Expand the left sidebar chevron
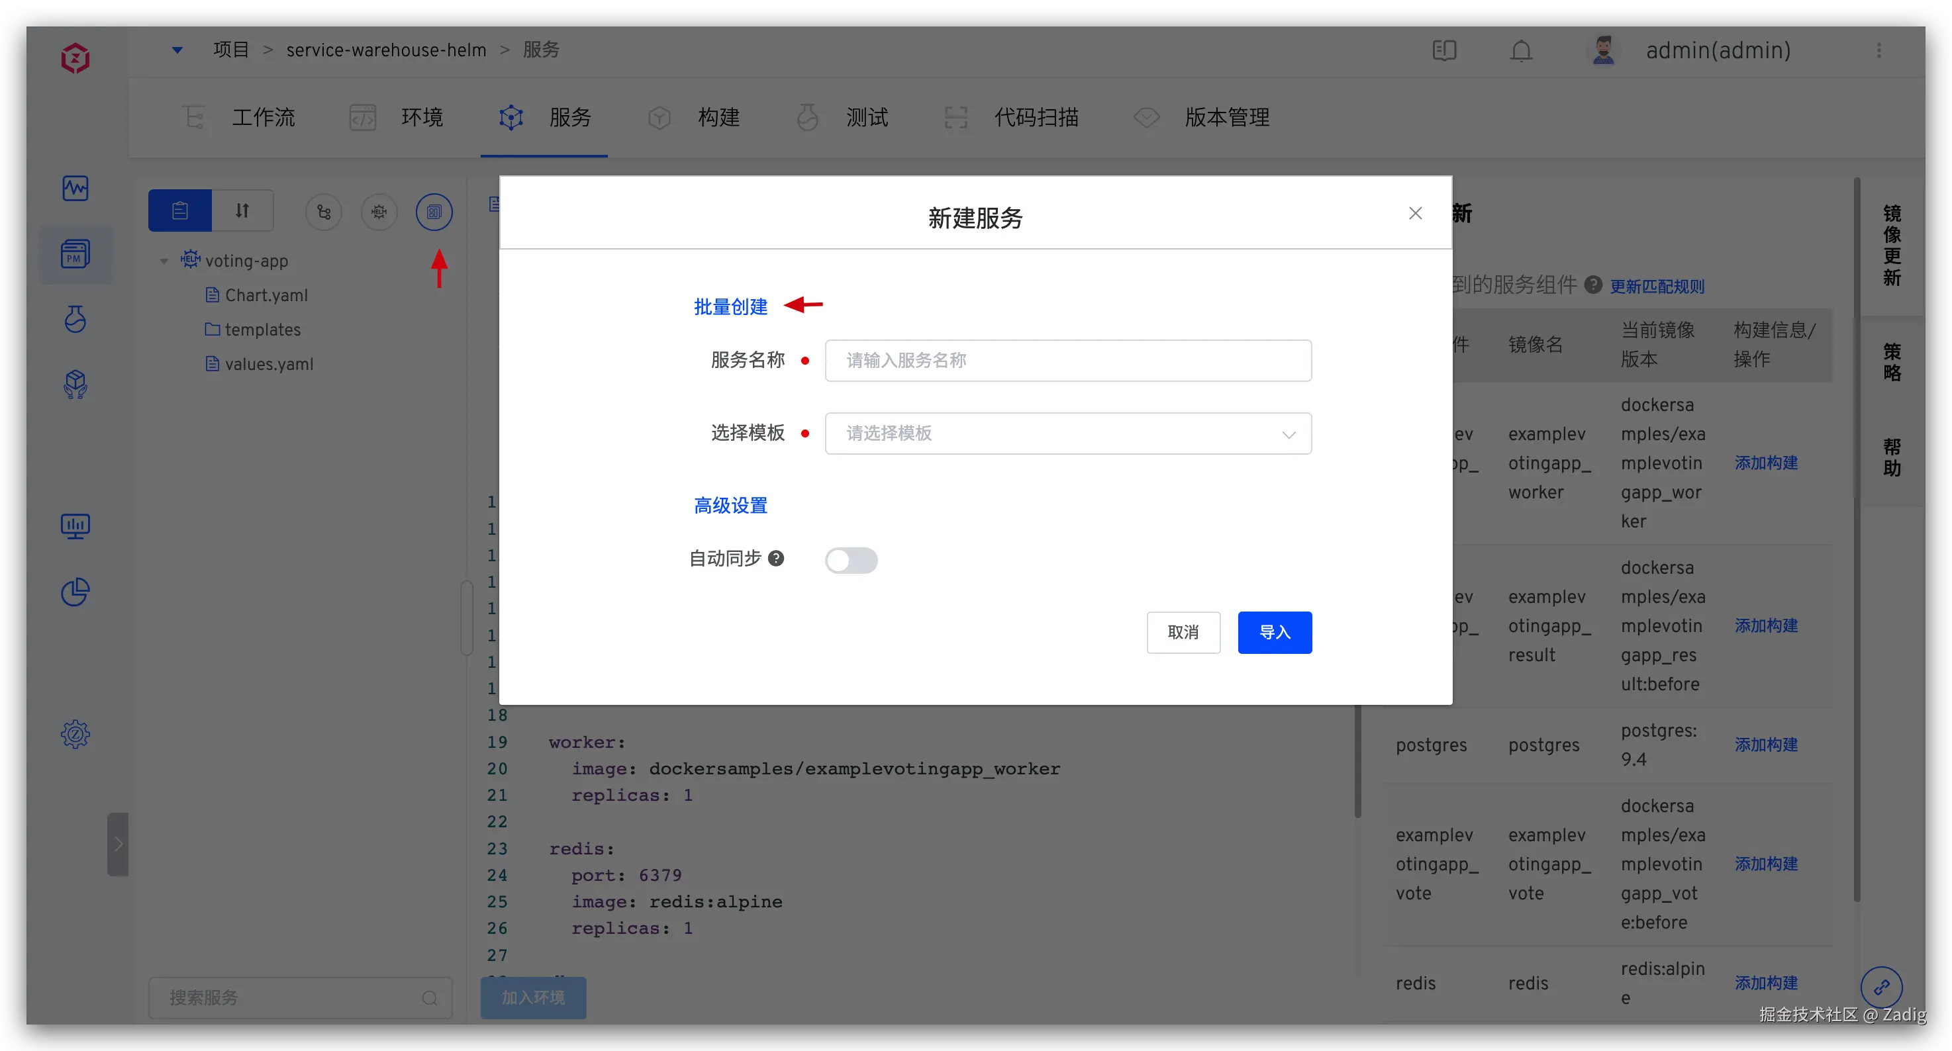The image size is (1952, 1051). 117,845
